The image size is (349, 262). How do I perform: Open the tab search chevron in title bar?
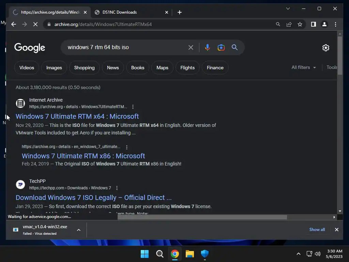[288, 9]
